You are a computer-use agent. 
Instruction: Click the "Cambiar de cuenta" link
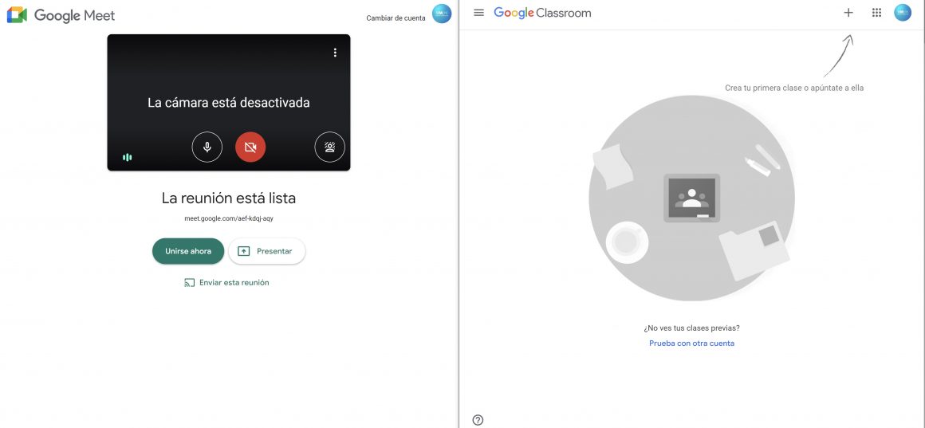[x=396, y=18]
